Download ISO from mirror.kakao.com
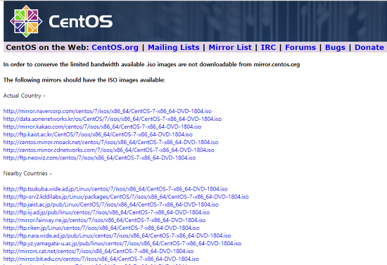 pyautogui.click(x=102, y=127)
